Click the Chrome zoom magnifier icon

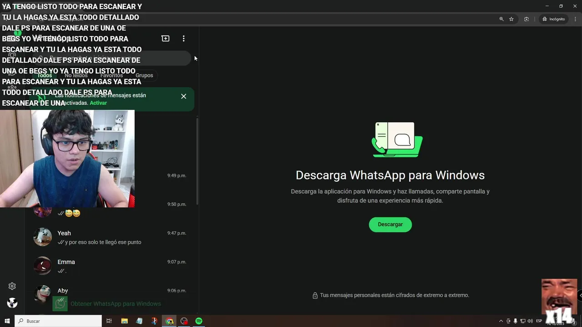point(502,19)
